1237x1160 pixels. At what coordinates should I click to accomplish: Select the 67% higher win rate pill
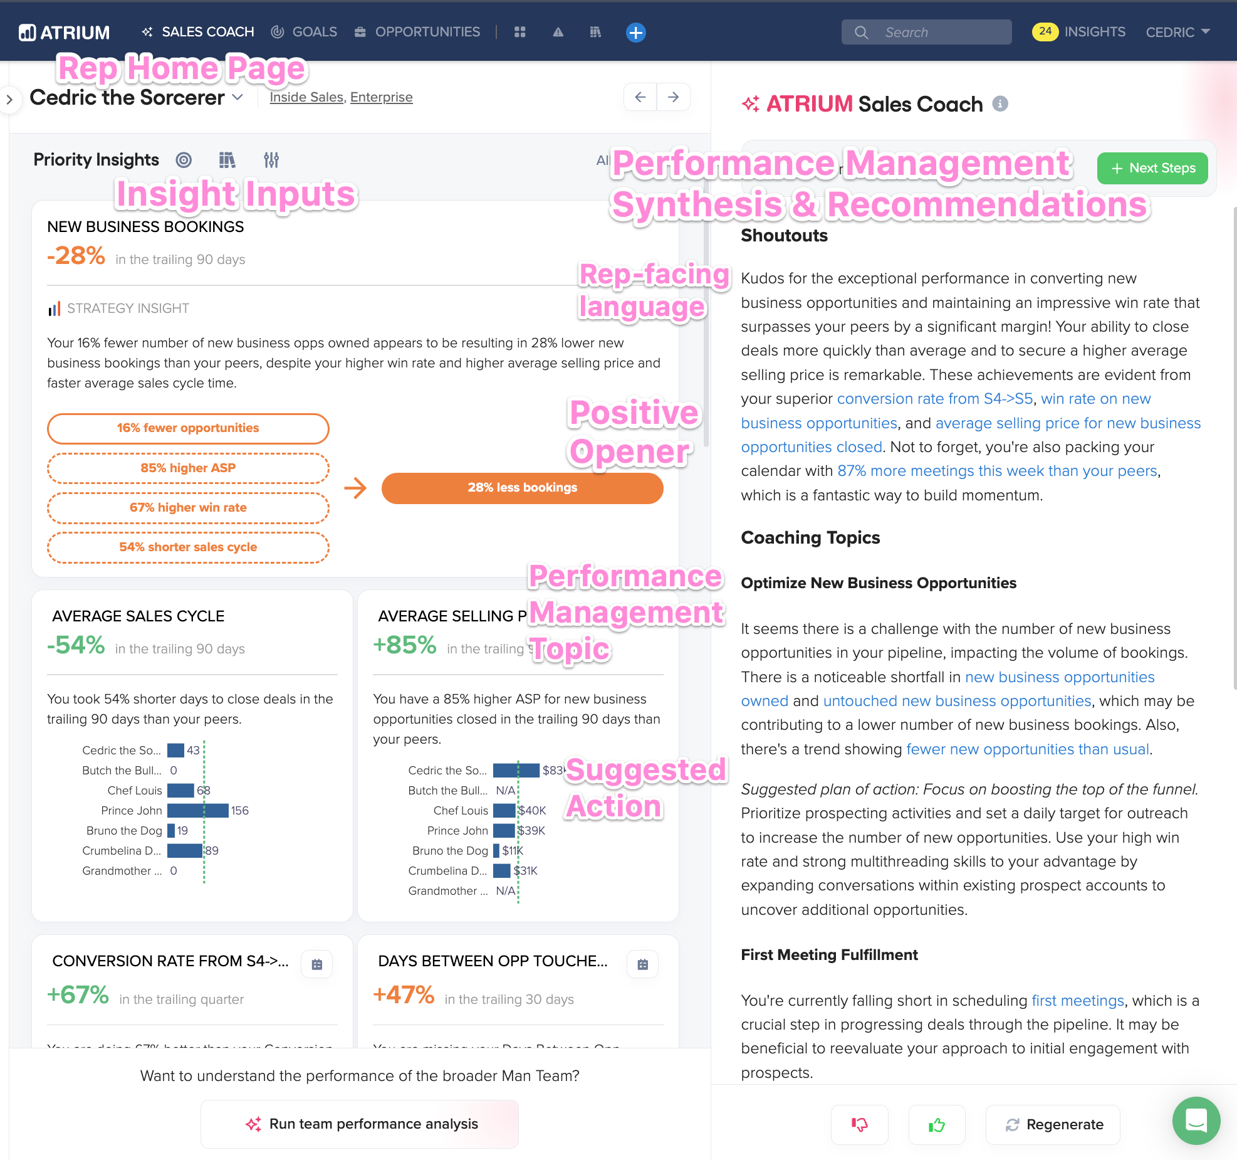point(188,508)
